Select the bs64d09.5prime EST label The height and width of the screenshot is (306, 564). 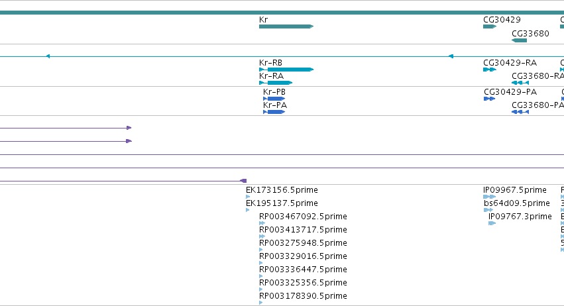[x=516, y=203]
